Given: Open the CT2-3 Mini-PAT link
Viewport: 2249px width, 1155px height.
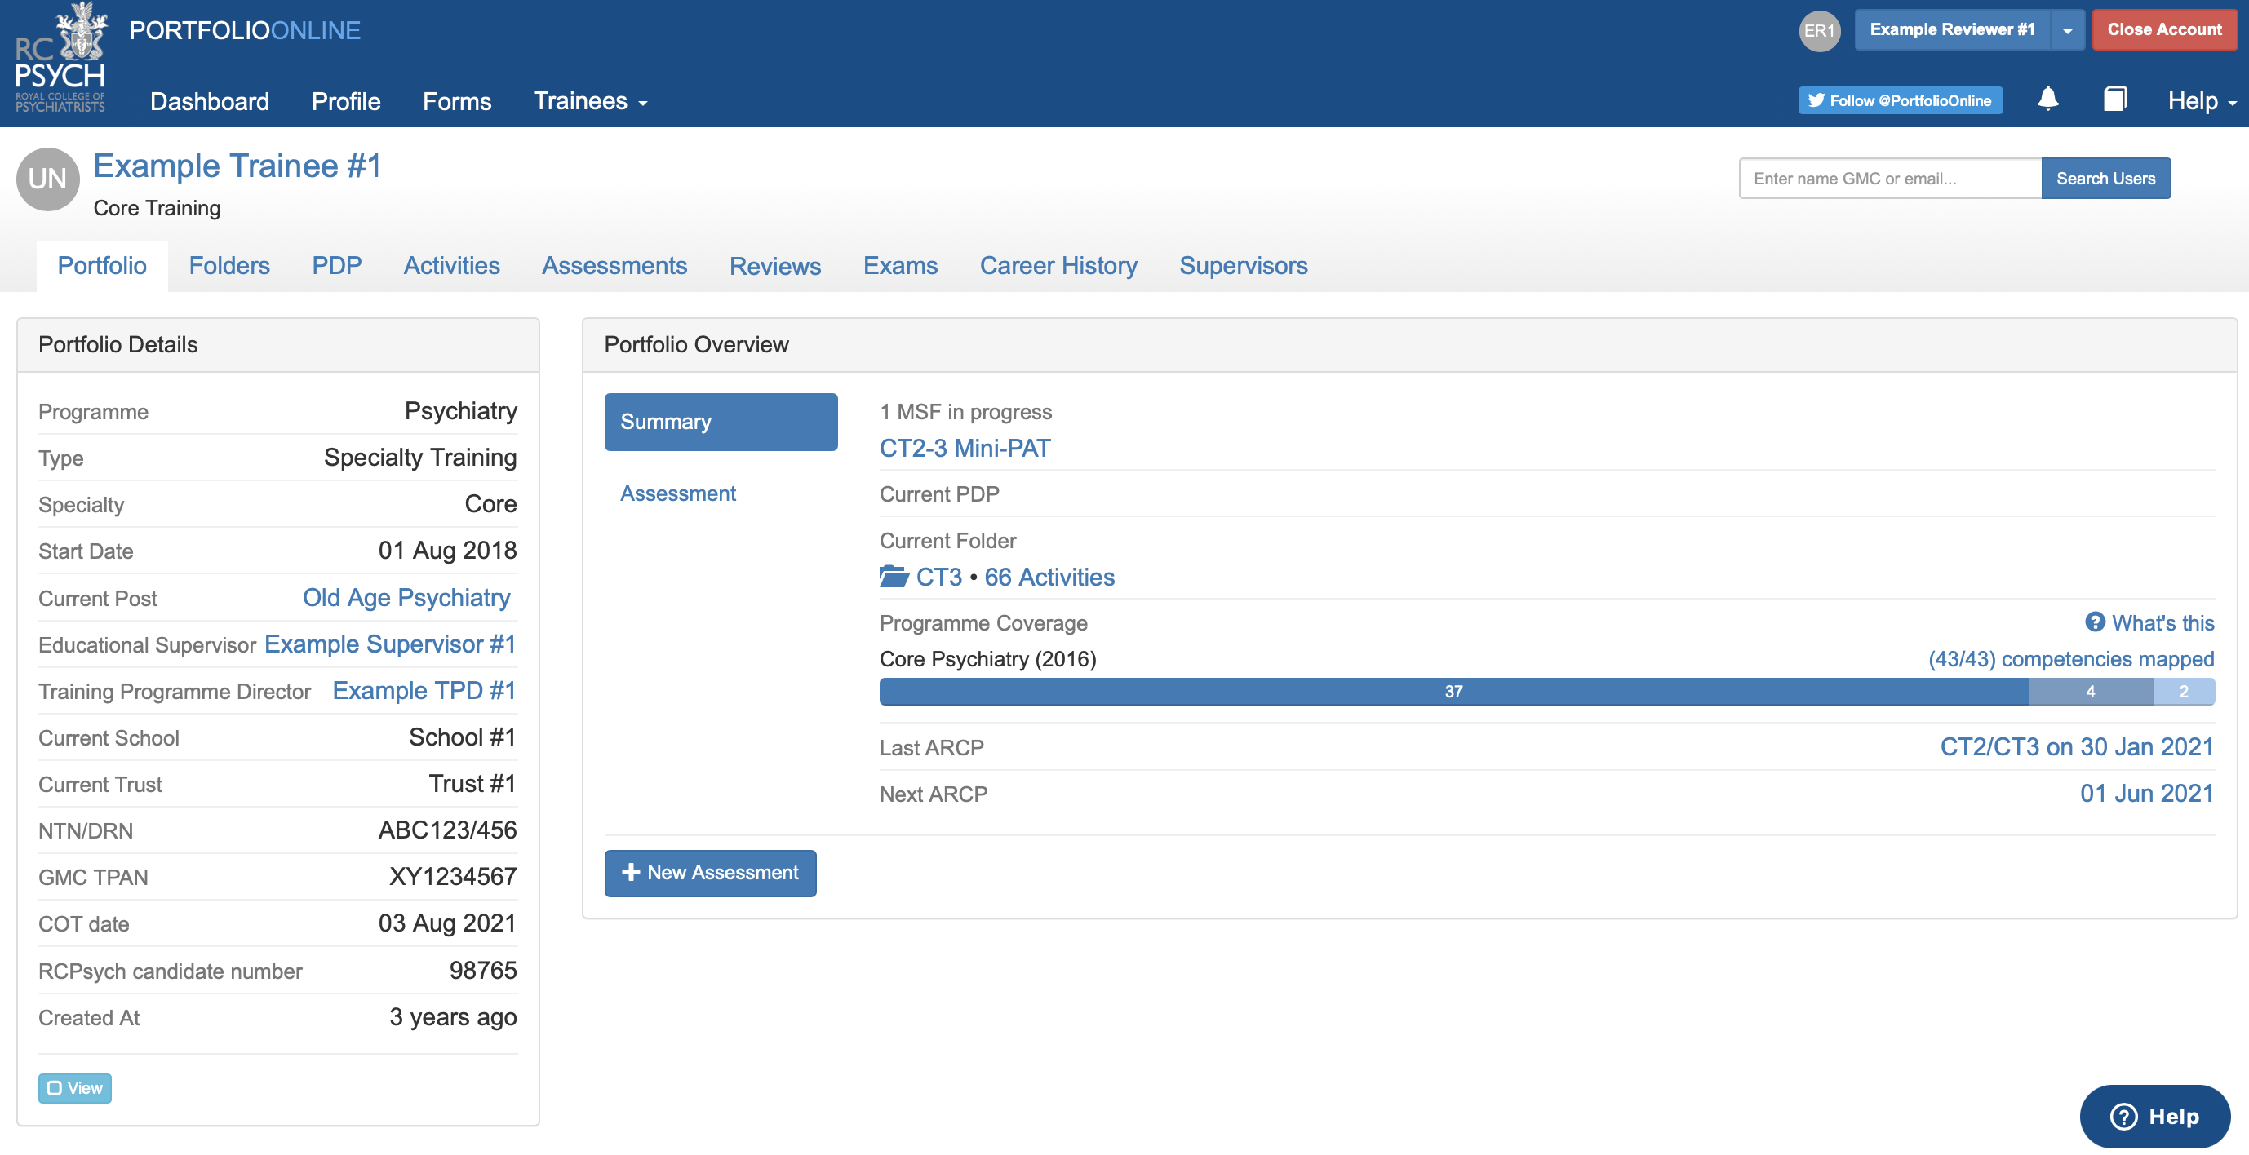Looking at the screenshot, I should (x=965, y=448).
